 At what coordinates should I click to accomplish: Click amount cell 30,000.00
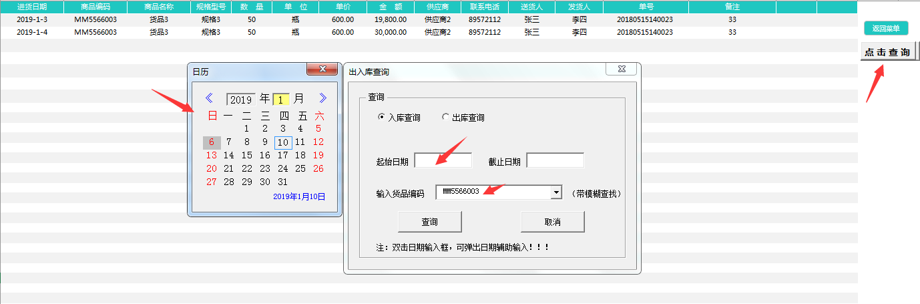(x=391, y=32)
